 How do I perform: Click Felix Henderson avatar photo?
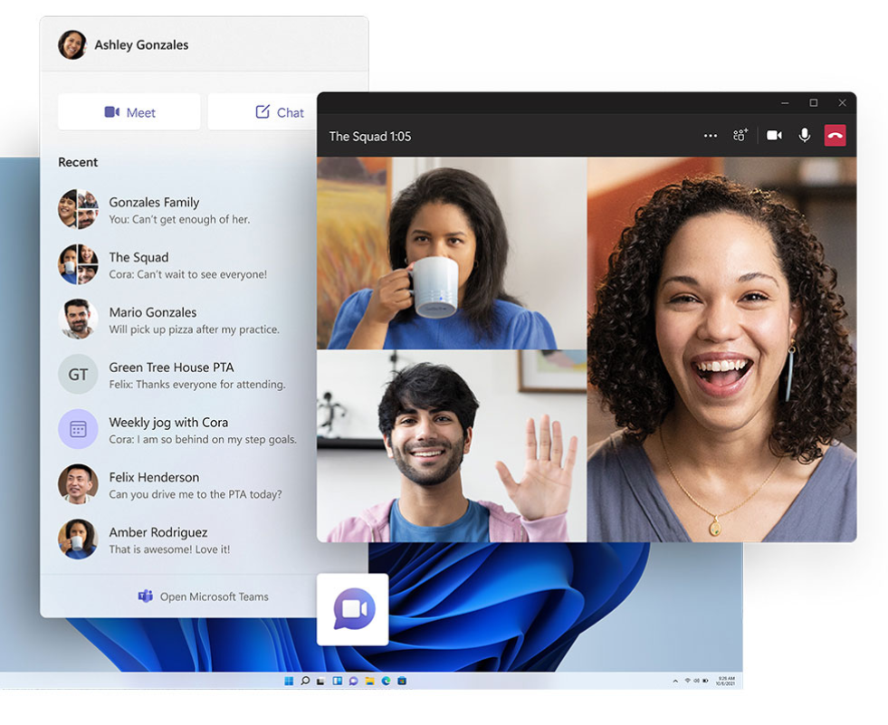tap(78, 484)
